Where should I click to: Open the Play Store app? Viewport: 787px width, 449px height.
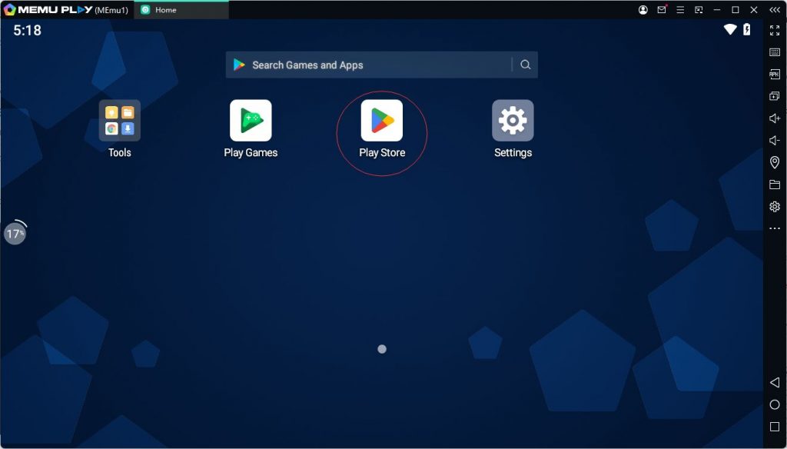click(382, 121)
